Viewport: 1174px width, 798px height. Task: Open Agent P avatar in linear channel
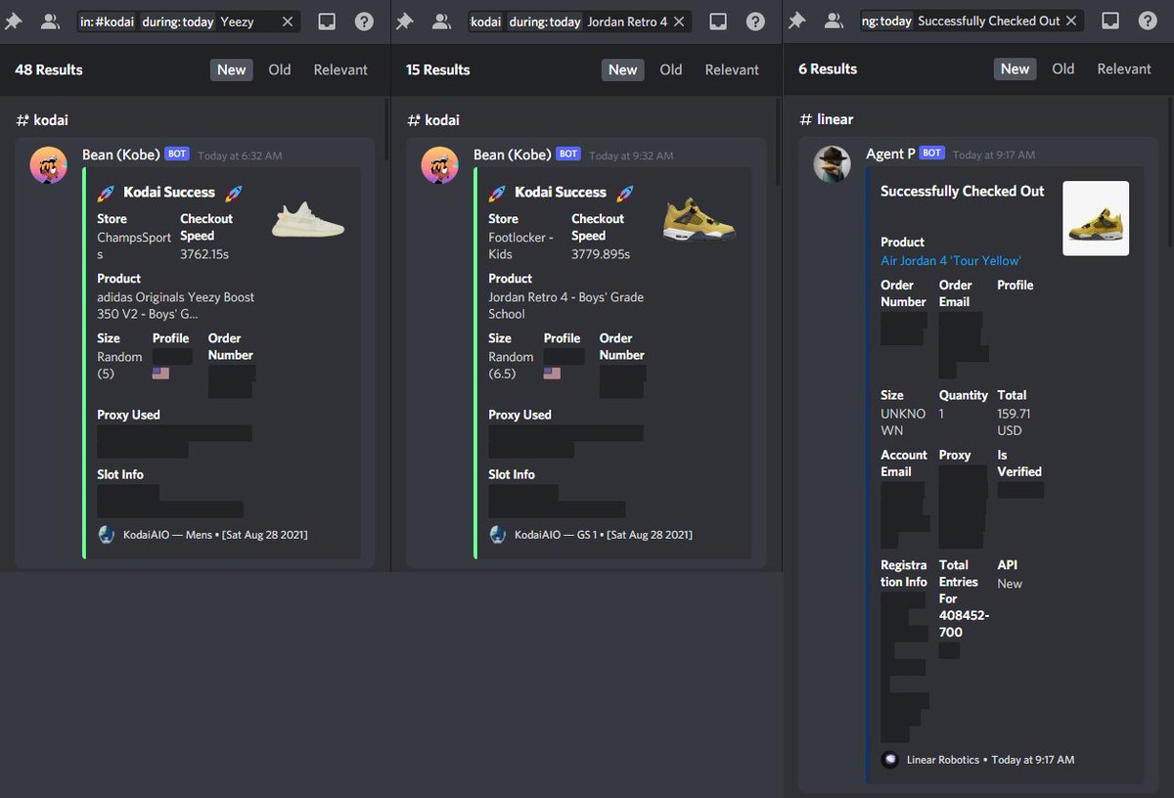tap(833, 164)
